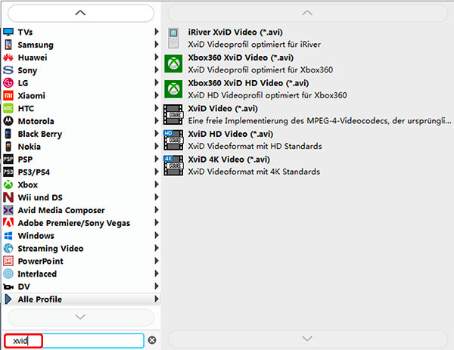Open the Streaming Video category
454x350 pixels.
click(x=81, y=248)
